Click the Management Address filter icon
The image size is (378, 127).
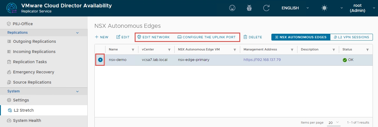292,50
